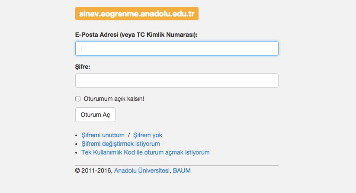Open the Şifremi unuttum link
Screen dimensions: 356x193
103,135
